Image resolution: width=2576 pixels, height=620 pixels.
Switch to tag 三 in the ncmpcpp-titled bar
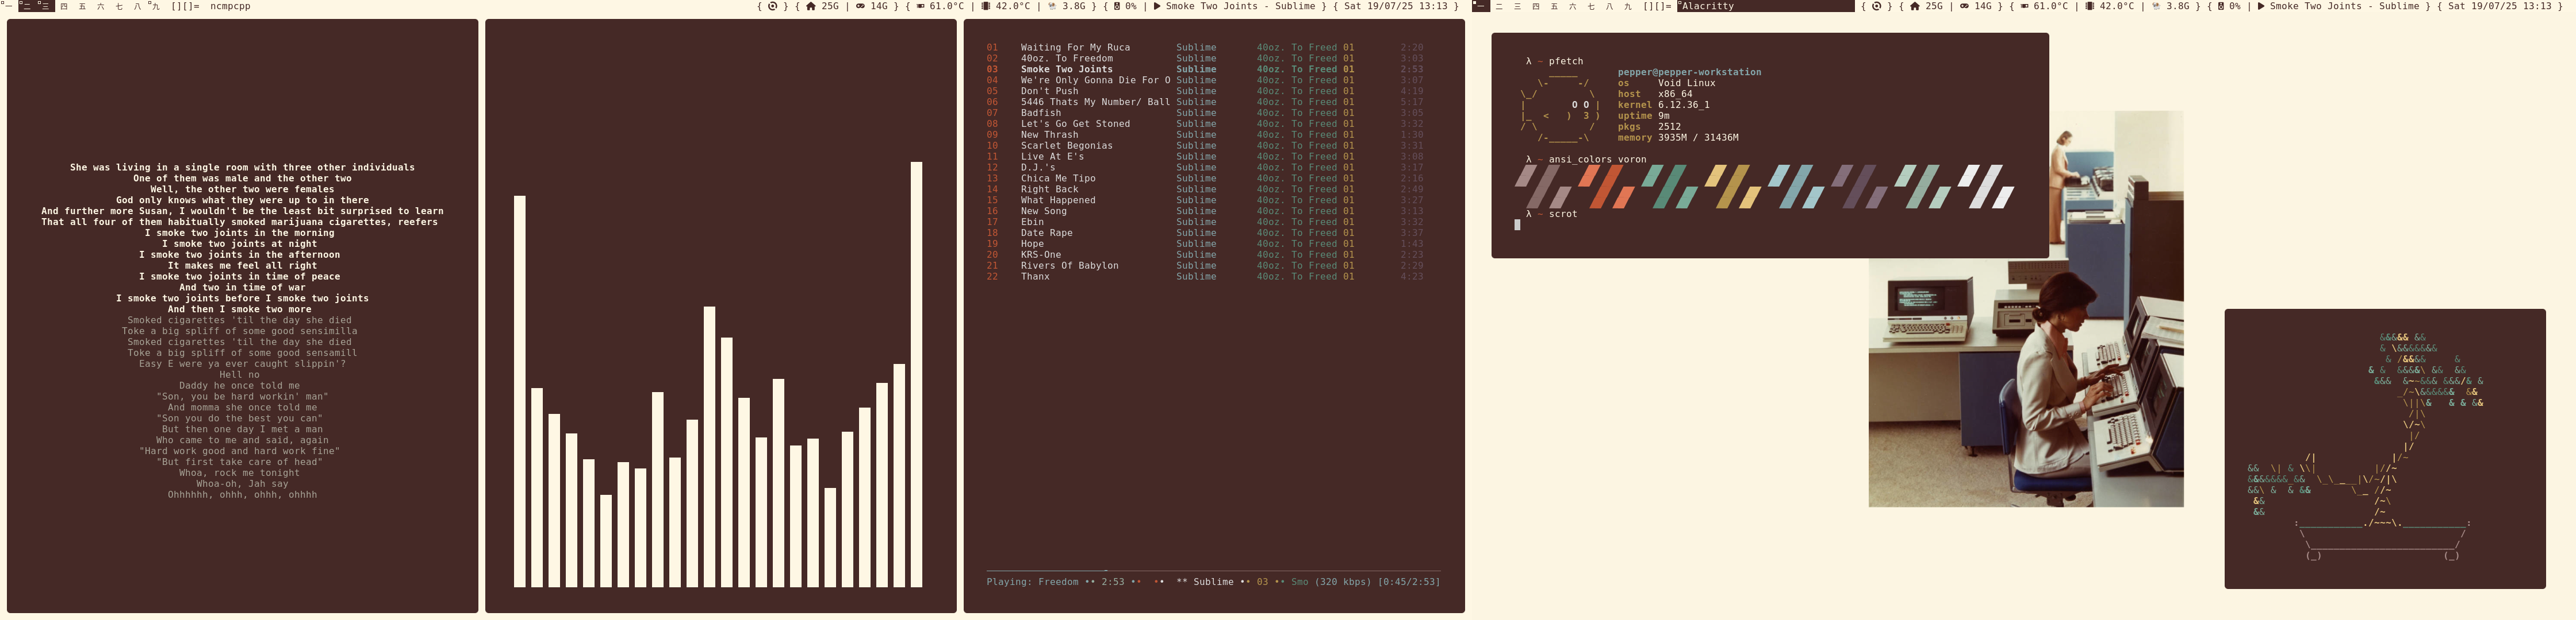click(46, 6)
